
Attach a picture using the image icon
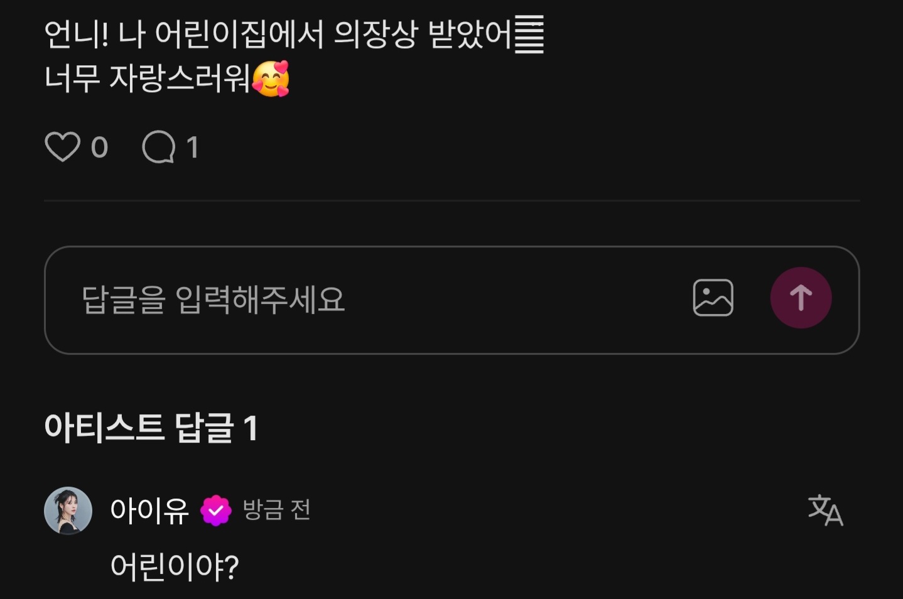click(x=713, y=298)
